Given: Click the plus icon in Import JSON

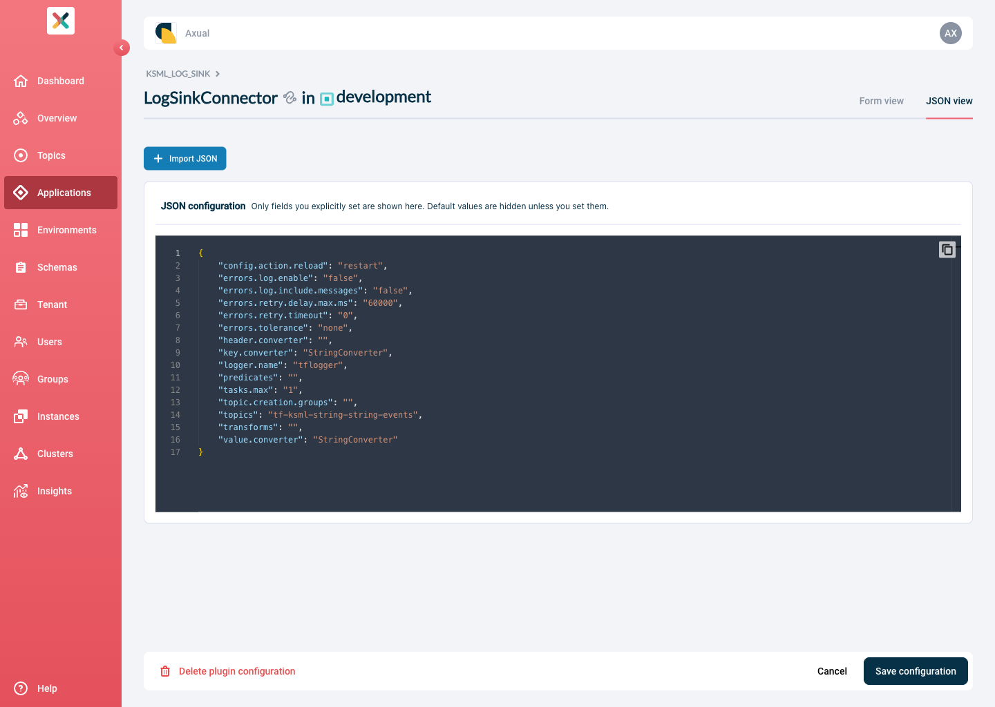Looking at the screenshot, I should point(158,159).
